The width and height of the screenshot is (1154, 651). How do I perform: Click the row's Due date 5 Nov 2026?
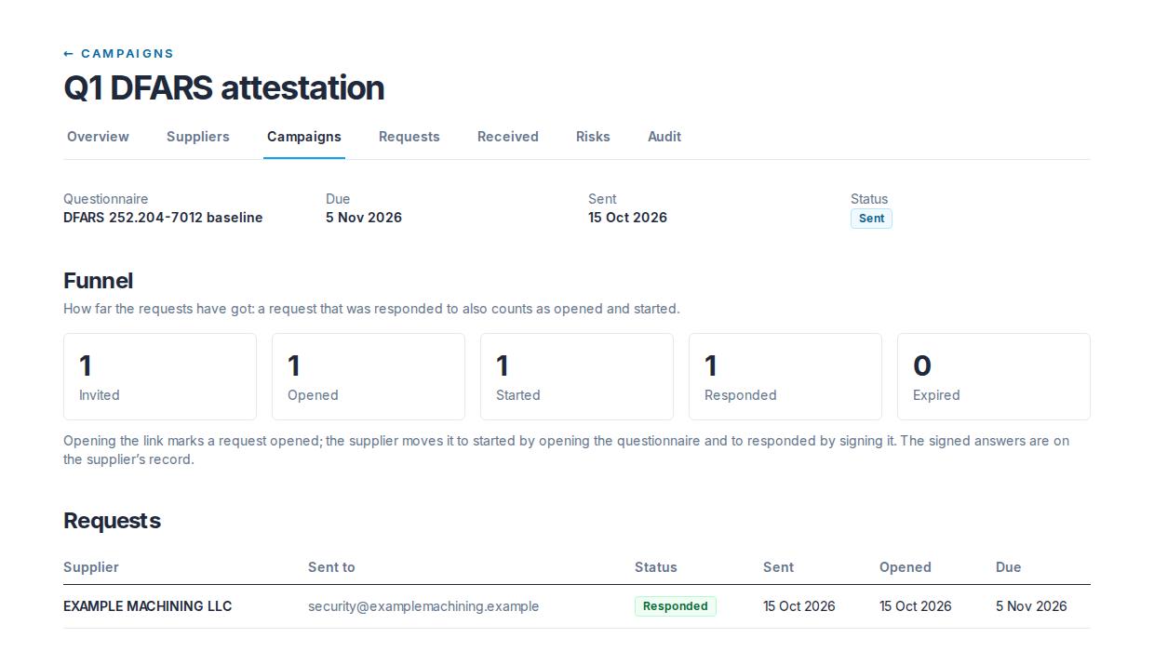click(x=1031, y=606)
